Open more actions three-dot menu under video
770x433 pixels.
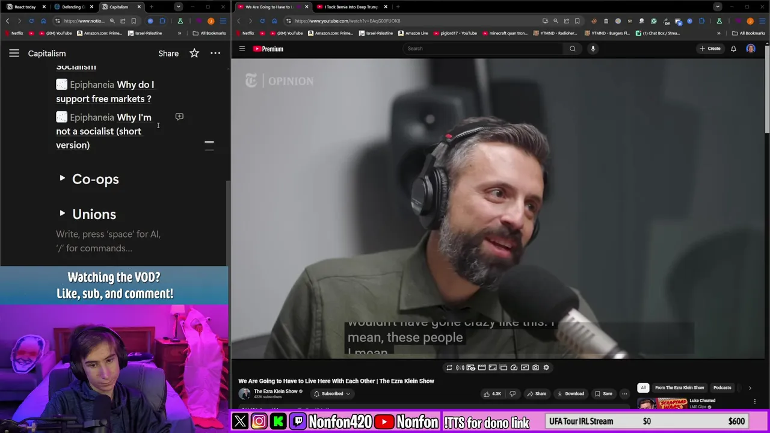[624, 394]
